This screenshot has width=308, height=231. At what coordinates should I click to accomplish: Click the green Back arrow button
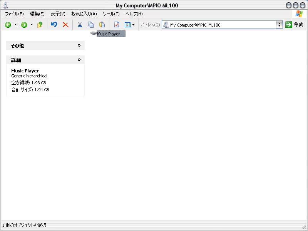[x=8, y=25]
